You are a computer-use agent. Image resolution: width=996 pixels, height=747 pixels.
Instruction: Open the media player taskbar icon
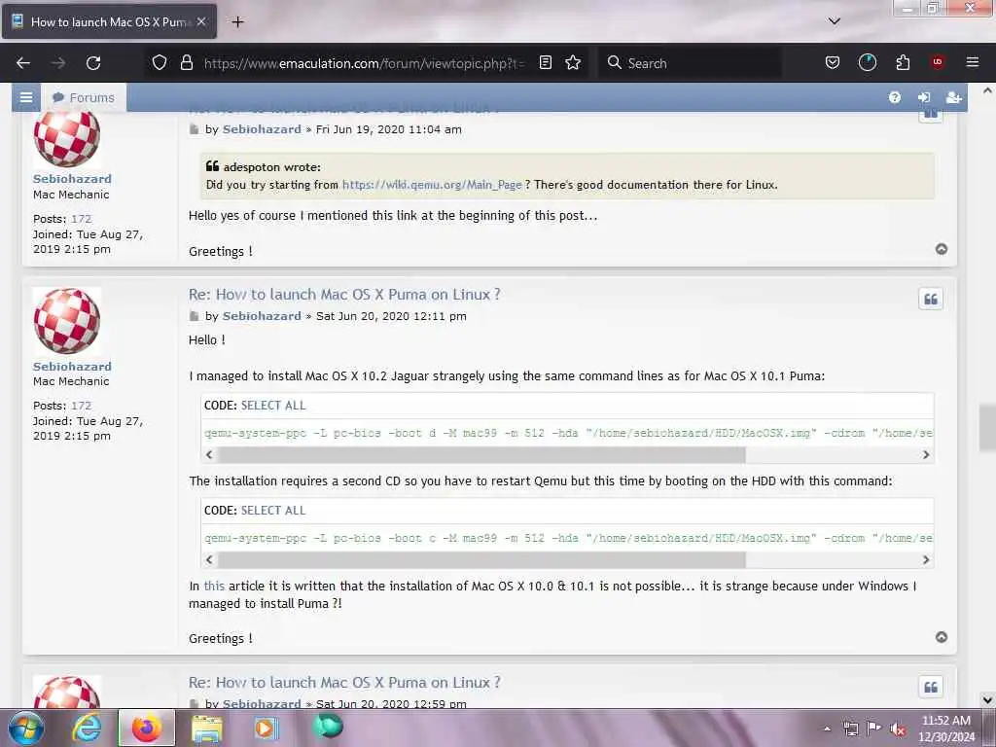pyautogui.click(x=267, y=728)
